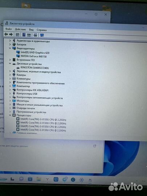This screenshot has height=196, width=147.
Task: Expand Аудиовходы и аудиовыходы category
Action: click(10, 41)
